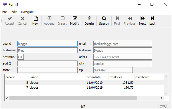Click the lastname field containing Bloggs

point(122,50)
